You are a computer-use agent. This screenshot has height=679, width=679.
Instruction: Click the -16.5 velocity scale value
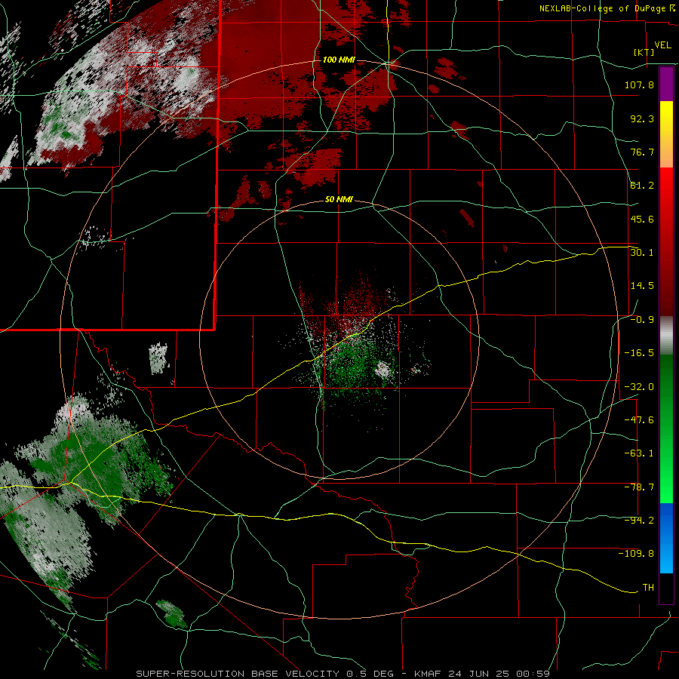(639, 353)
